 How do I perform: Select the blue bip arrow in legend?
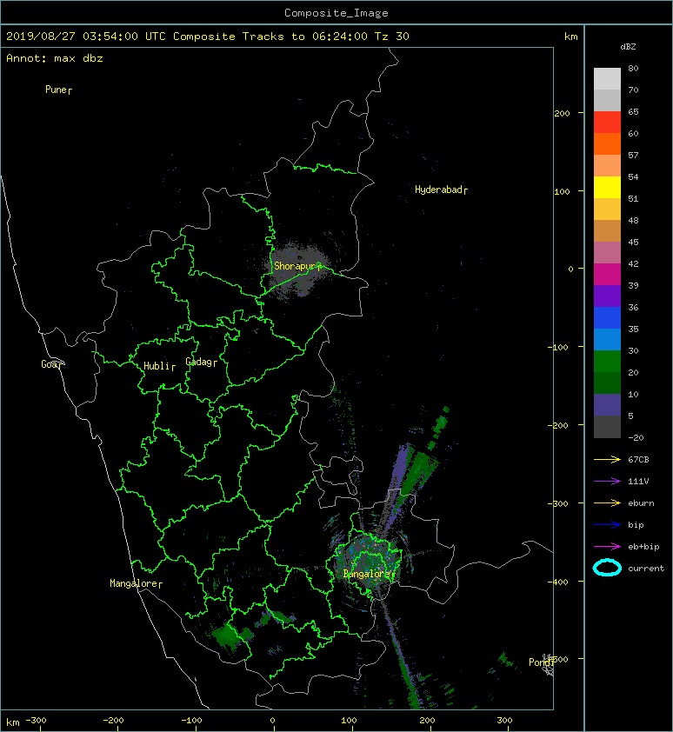607,525
